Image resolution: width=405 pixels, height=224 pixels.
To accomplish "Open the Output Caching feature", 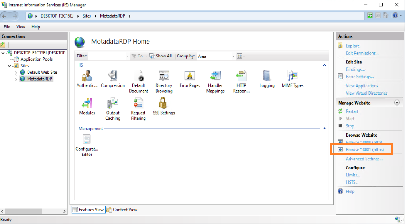I will pyautogui.click(x=113, y=103).
